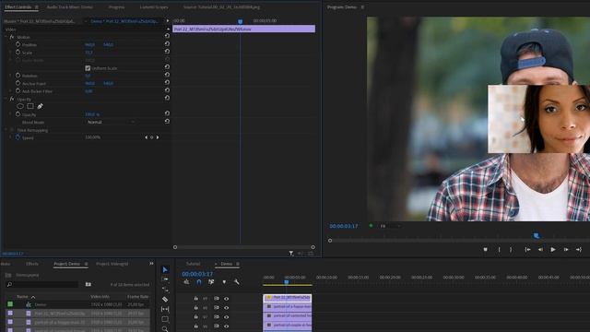Collapse the Opacity effect group
This screenshot has width=590, height=332.
coord(6,99)
